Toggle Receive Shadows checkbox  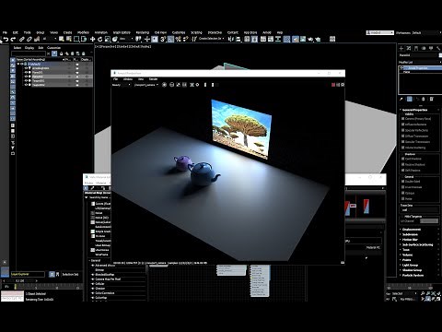point(403,165)
